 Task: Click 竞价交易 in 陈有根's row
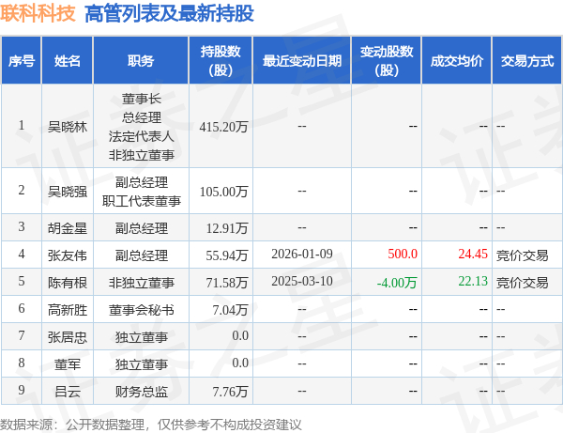(522, 283)
